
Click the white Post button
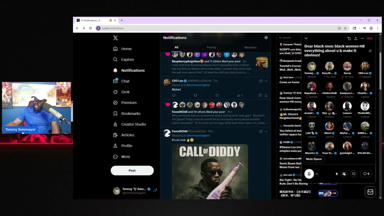[132, 170]
